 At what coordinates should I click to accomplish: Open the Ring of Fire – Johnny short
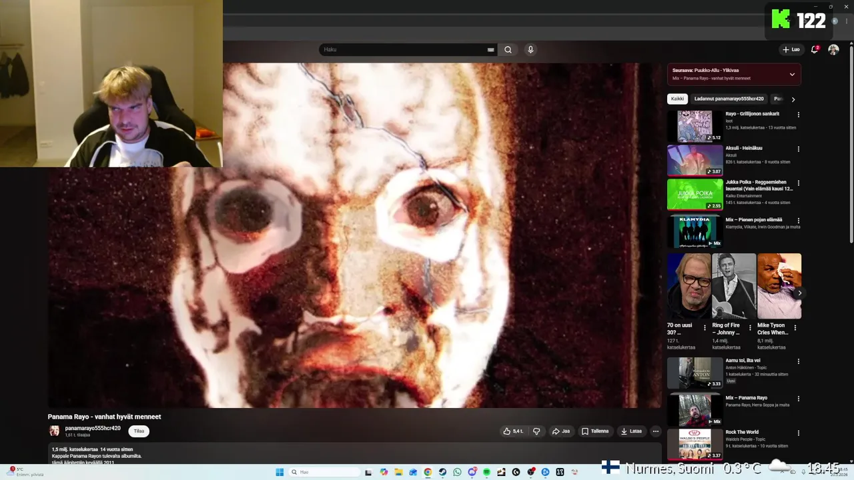734,286
